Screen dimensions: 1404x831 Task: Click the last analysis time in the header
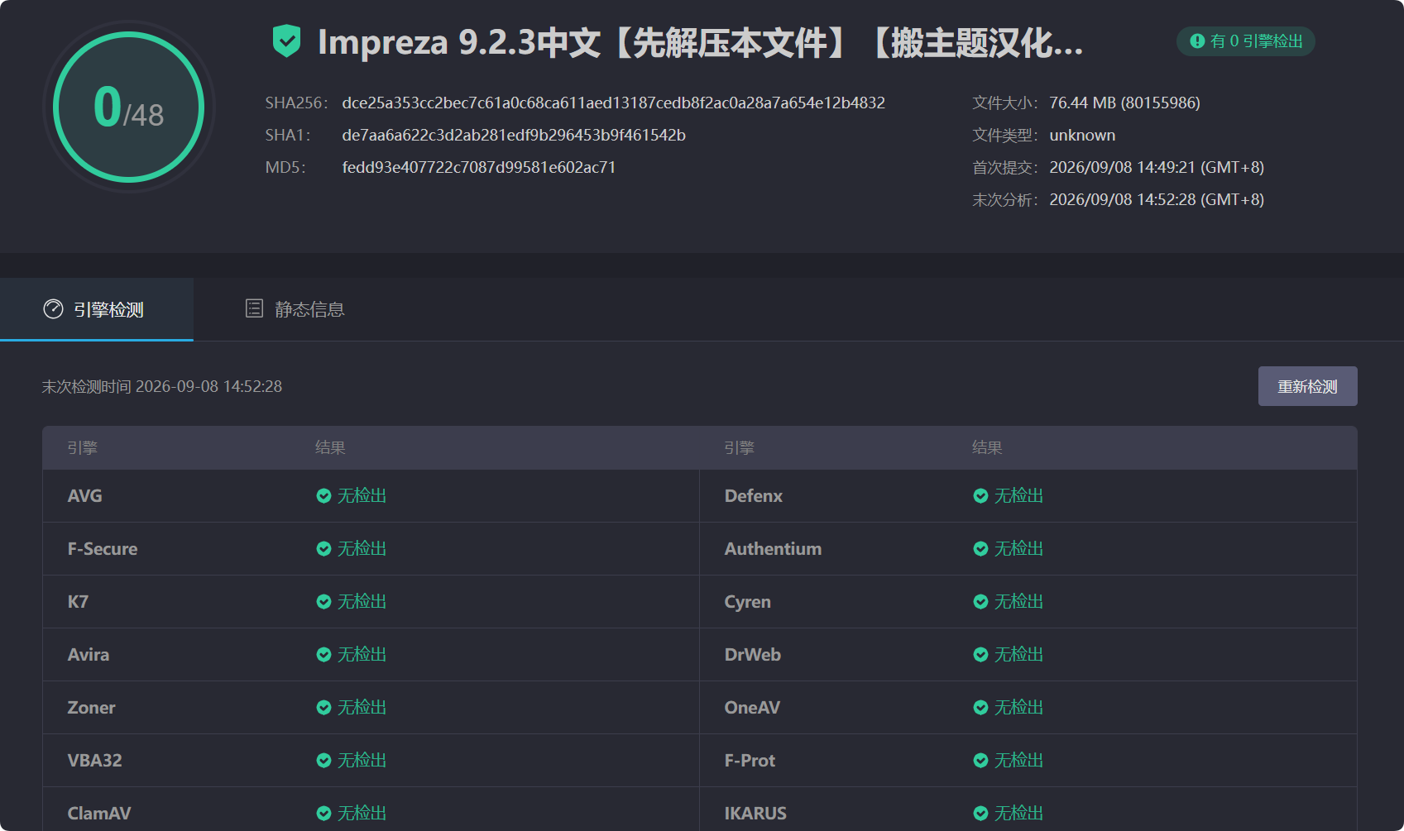pyautogui.click(x=1157, y=199)
